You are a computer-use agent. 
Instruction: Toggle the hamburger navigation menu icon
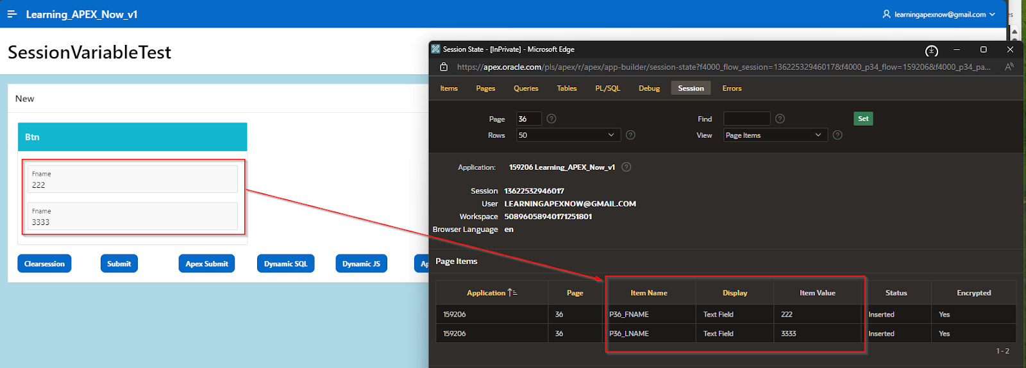(x=12, y=14)
